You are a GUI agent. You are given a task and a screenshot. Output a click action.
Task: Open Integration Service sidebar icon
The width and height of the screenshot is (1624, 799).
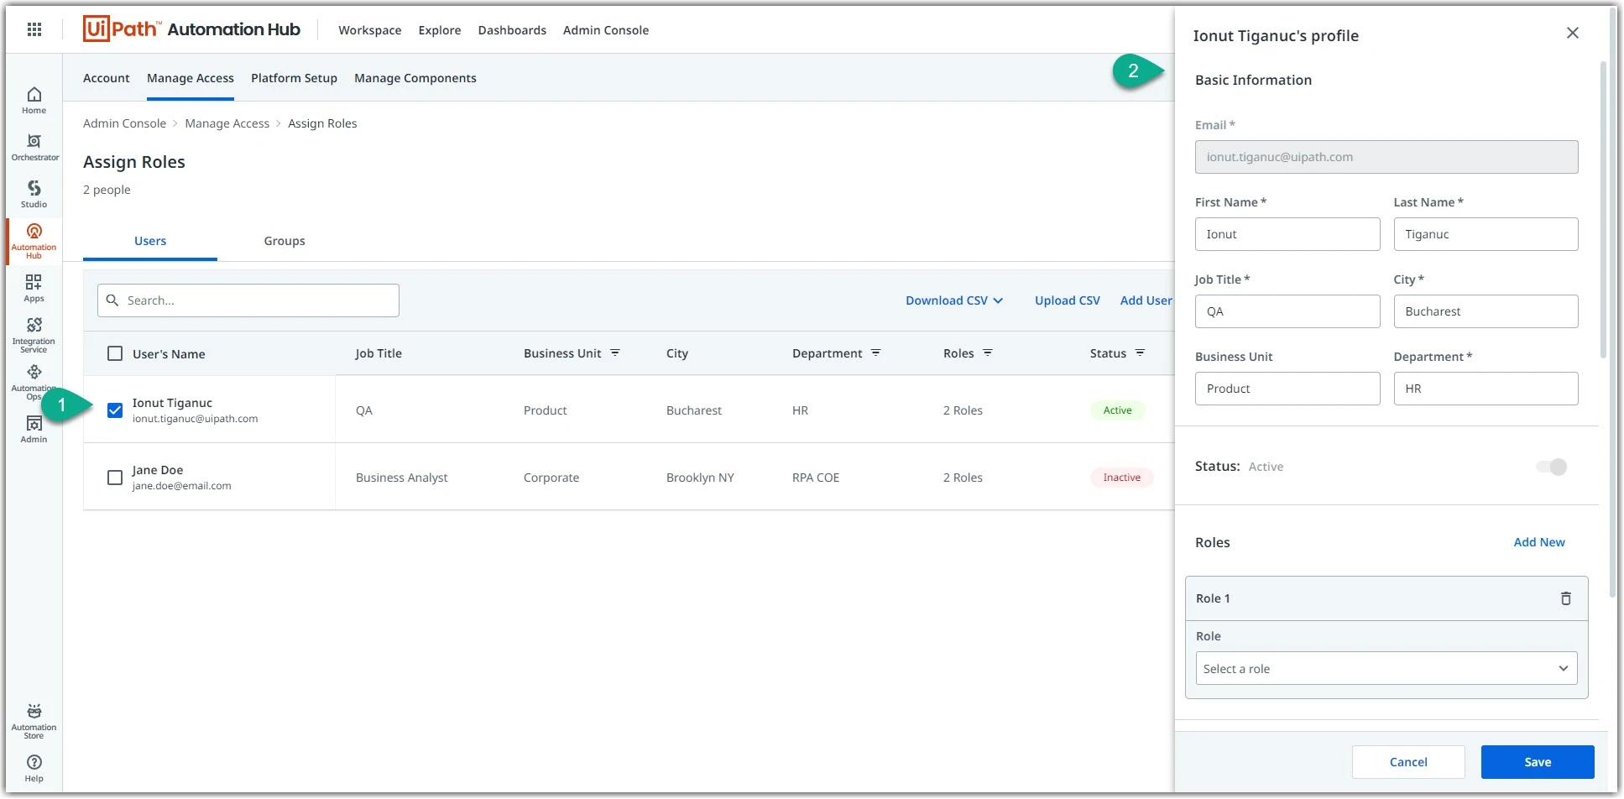click(x=34, y=334)
